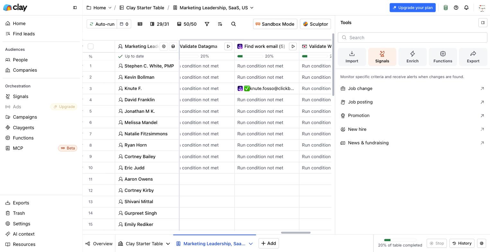490x252 pixels.
Task: Select the Signals tool tile
Action: (382, 57)
